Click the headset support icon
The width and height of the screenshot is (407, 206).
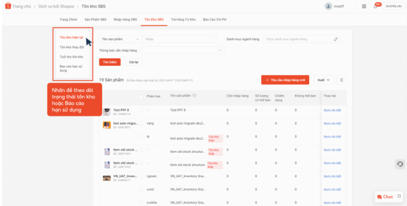tap(400, 164)
